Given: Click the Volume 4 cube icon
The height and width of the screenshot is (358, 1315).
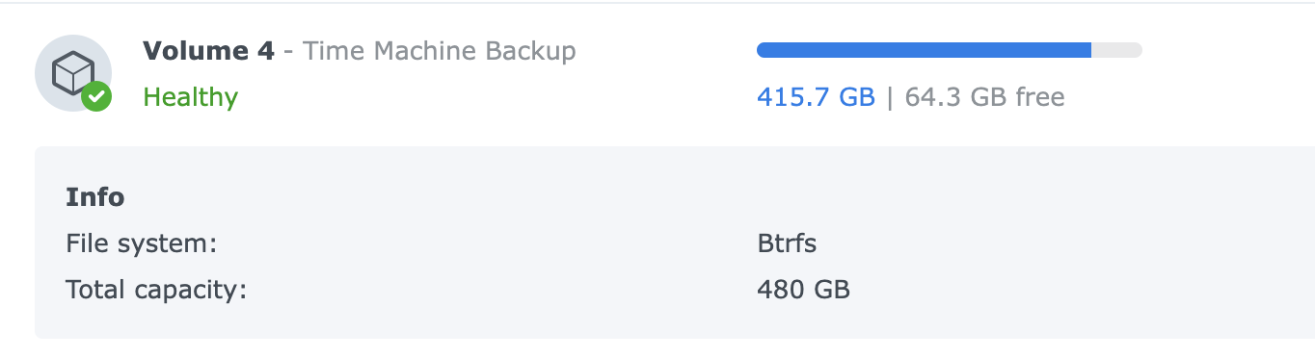Looking at the screenshot, I should click(x=73, y=73).
